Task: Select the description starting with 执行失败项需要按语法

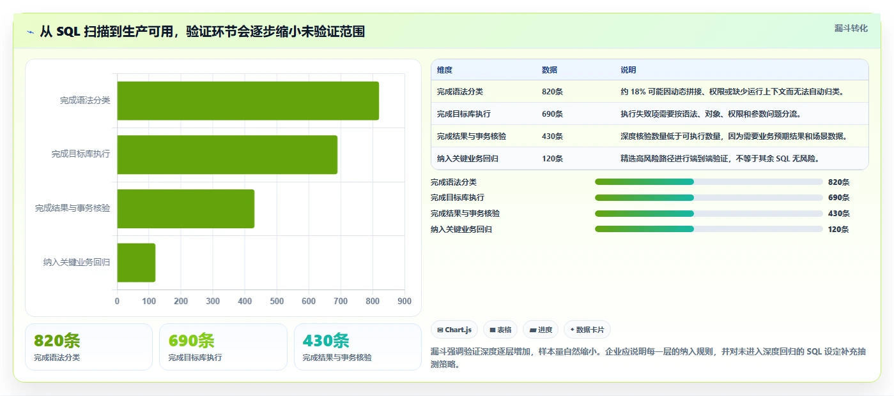Action: point(711,114)
